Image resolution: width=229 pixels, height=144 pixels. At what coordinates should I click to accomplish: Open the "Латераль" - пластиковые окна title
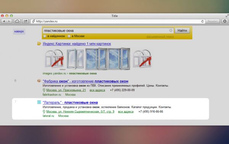[70, 103]
